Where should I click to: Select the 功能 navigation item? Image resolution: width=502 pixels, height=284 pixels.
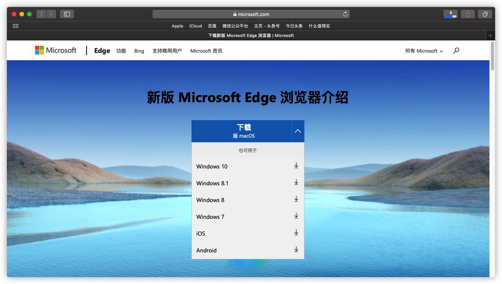tap(121, 50)
